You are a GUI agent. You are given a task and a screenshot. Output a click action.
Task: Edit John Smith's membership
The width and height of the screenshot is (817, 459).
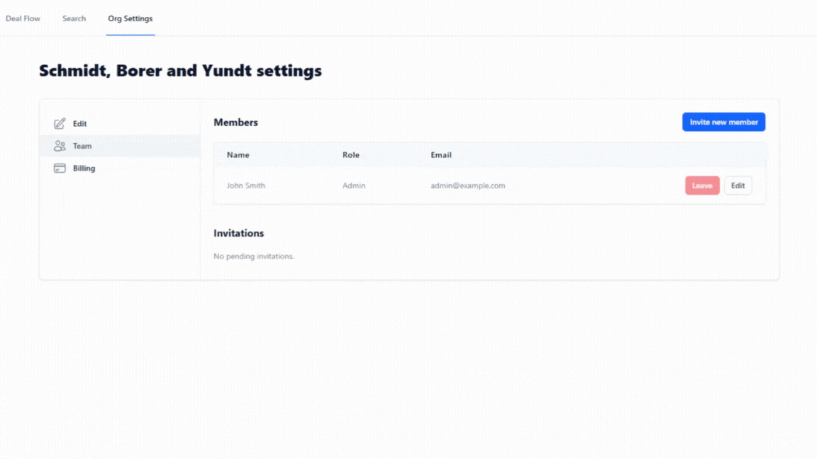[738, 186]
